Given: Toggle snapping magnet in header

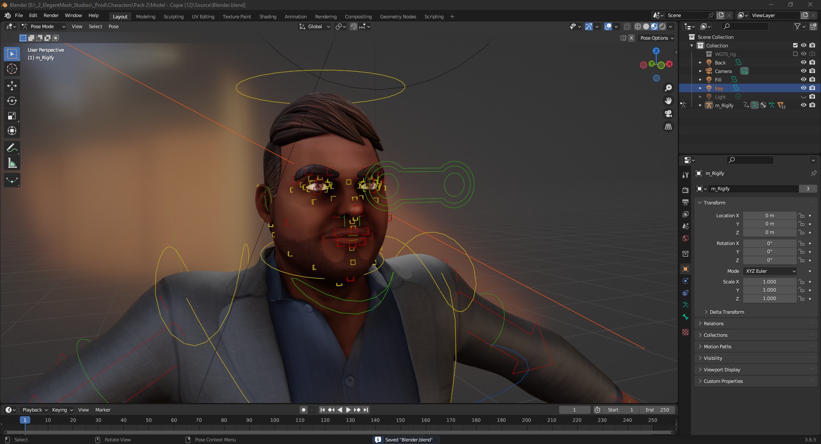Looking at the screenshot, I should (x=354, y=26).
